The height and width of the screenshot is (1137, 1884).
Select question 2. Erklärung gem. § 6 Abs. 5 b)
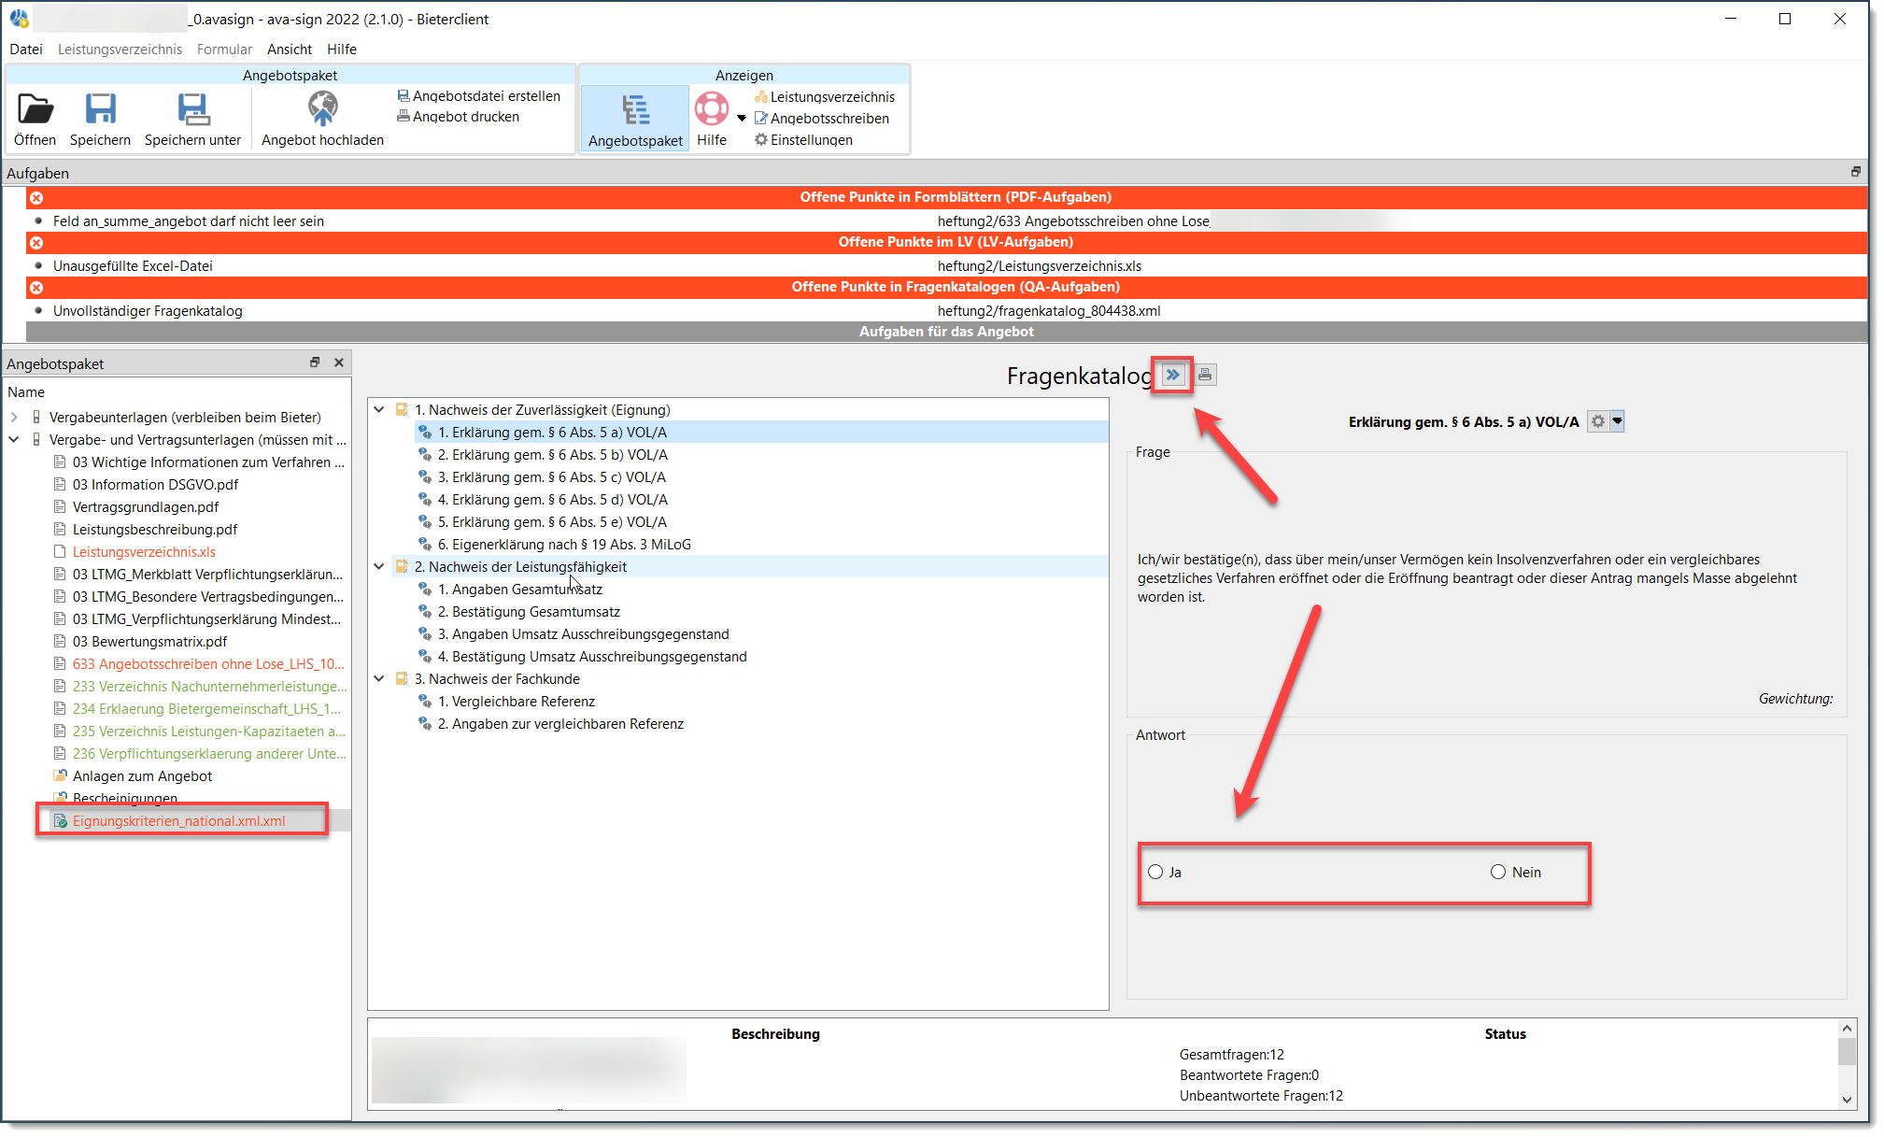553,455
